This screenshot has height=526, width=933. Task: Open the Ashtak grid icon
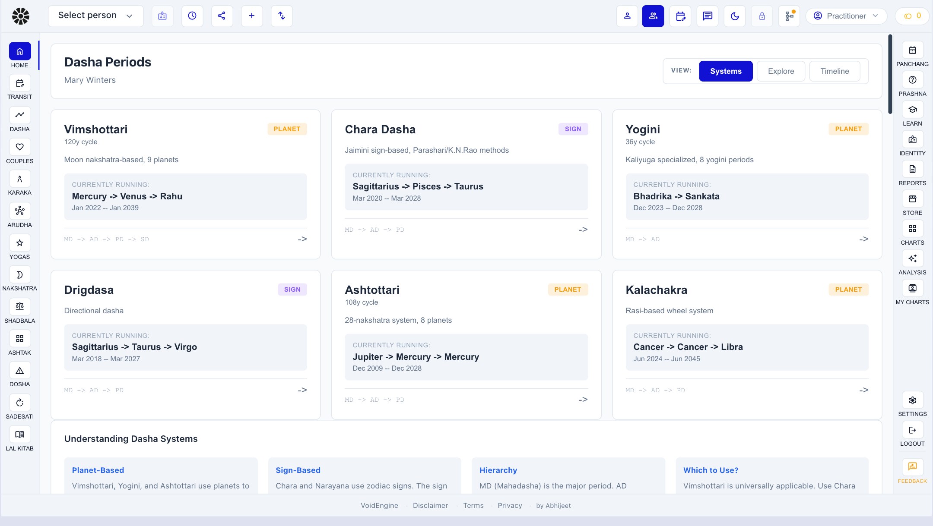20,339
